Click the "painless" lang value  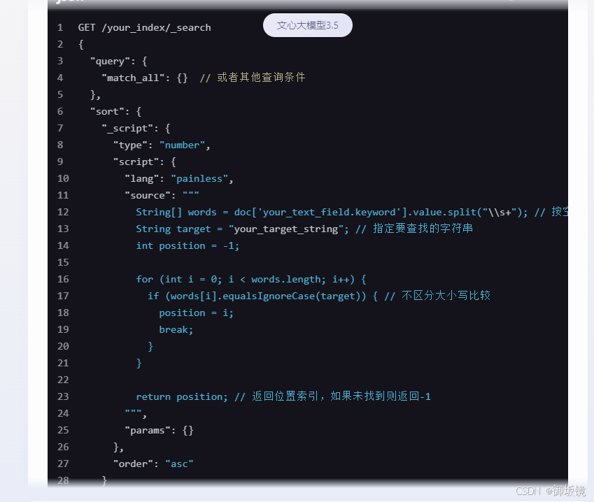pos(199,178)
